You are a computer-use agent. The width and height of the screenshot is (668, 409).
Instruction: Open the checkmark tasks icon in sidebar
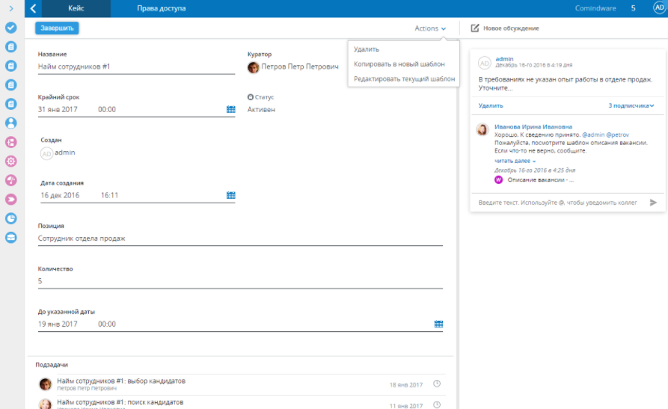(11, 28)
